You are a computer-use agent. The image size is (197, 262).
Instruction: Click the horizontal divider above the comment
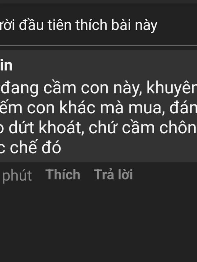(x=98, y=45)
